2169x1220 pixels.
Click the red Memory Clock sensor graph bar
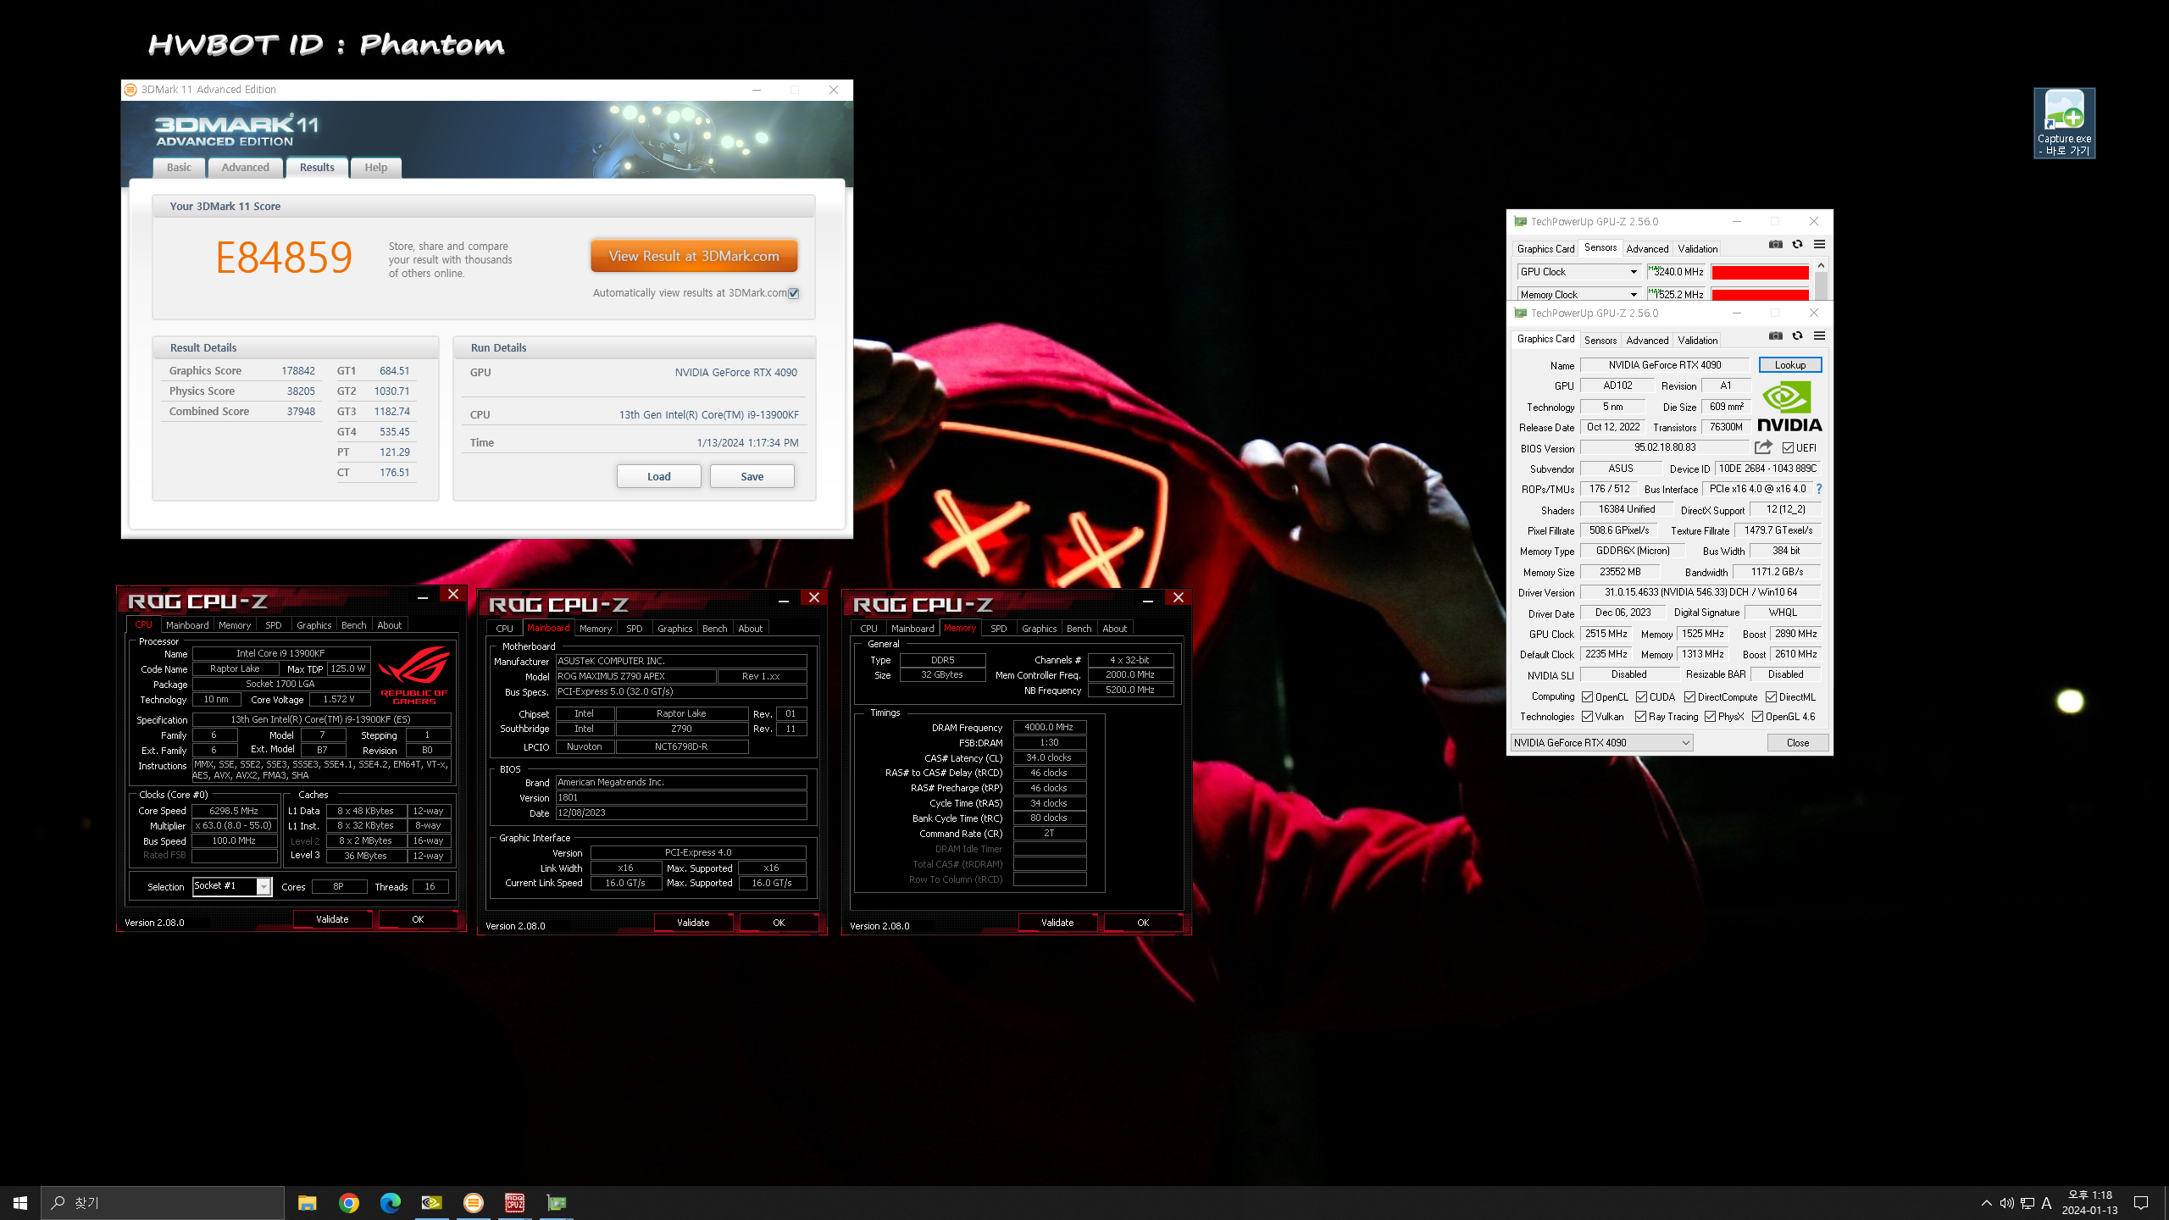1759,294
